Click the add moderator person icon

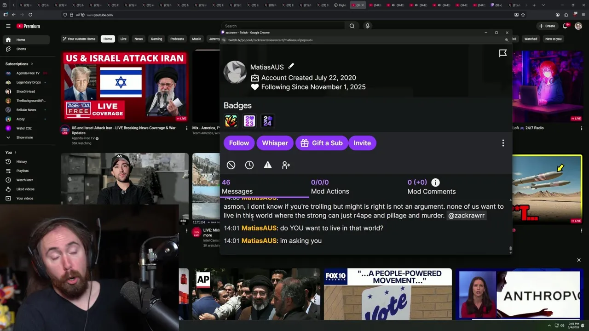point(286,165)
